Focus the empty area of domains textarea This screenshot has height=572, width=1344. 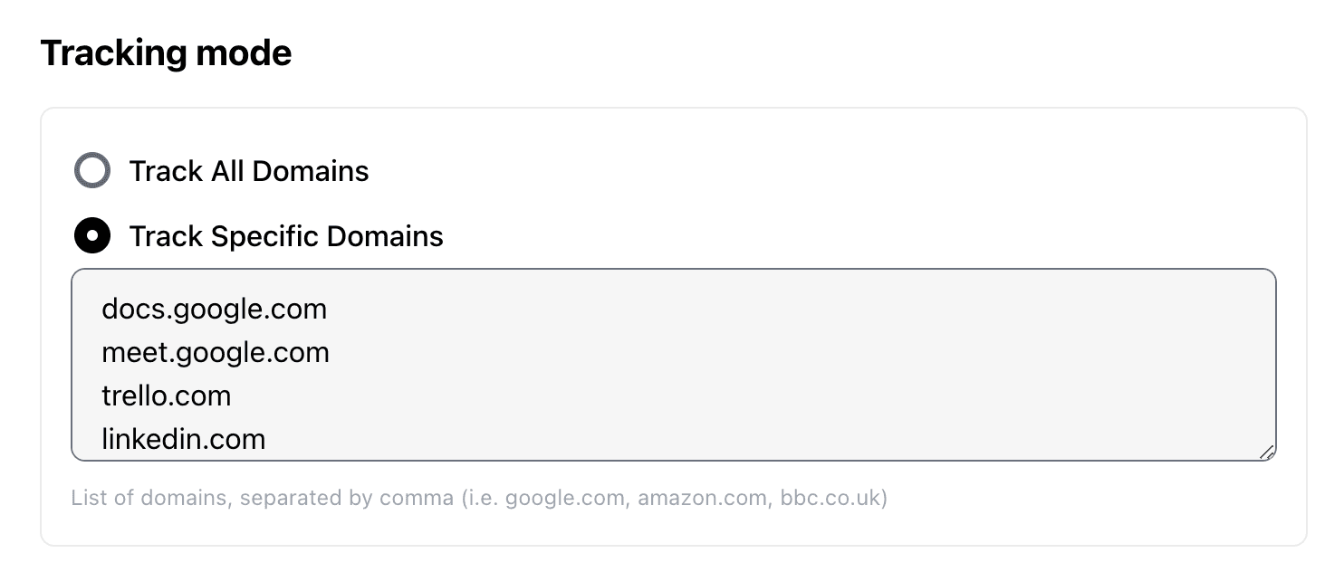(x=770, y=371)
